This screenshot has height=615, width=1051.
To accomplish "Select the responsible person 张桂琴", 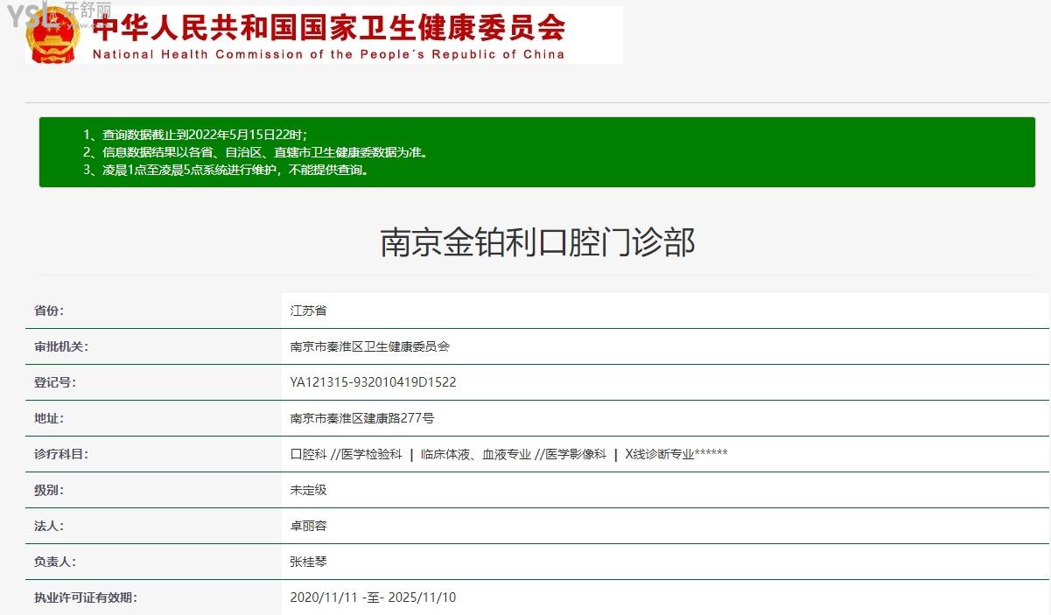I will pyautogui.click(x=308, y=562).
